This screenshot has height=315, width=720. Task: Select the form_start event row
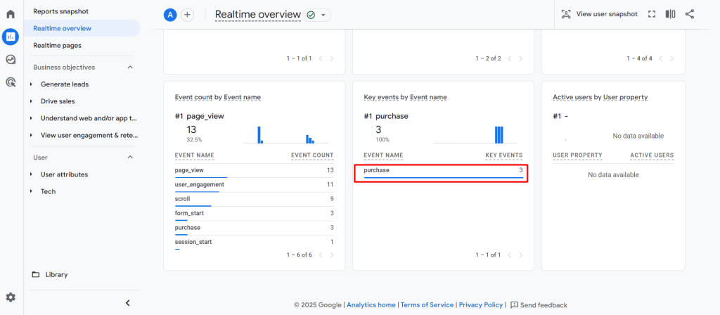[x=254, y=214]
